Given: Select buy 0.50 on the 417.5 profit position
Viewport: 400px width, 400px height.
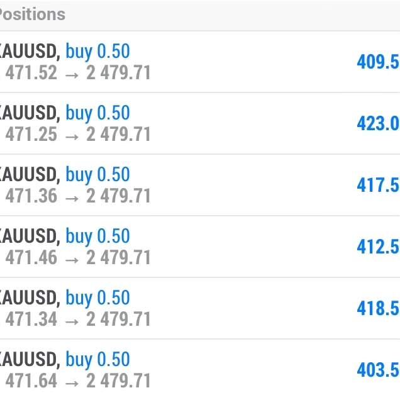Looking at the screenshot, I should click(97, 175).
